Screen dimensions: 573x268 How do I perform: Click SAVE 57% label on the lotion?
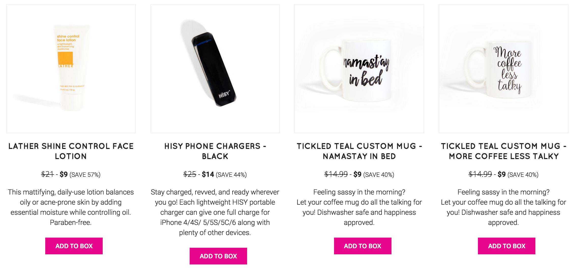pyautogui.click(x=85, y=175)
